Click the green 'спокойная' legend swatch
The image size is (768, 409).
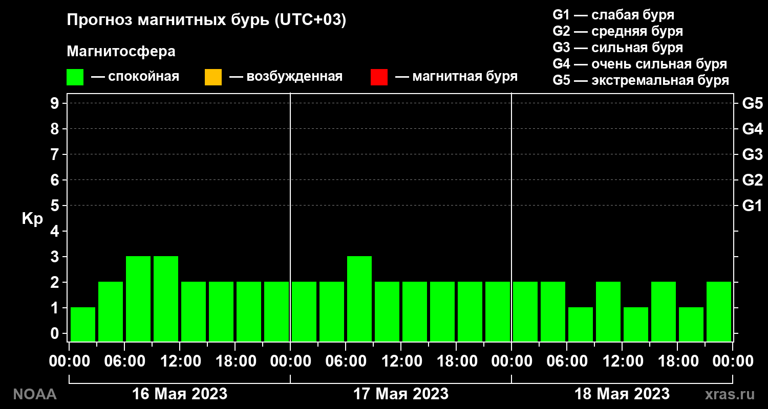point(75,77)
